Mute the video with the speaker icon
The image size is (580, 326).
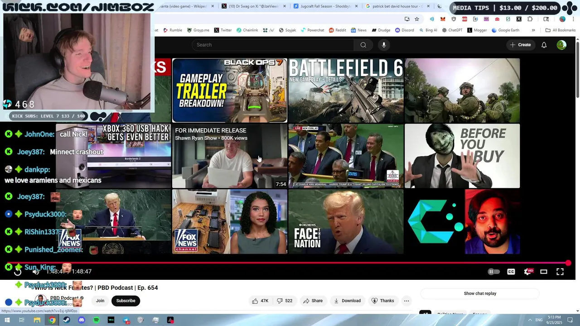point(36,271)
